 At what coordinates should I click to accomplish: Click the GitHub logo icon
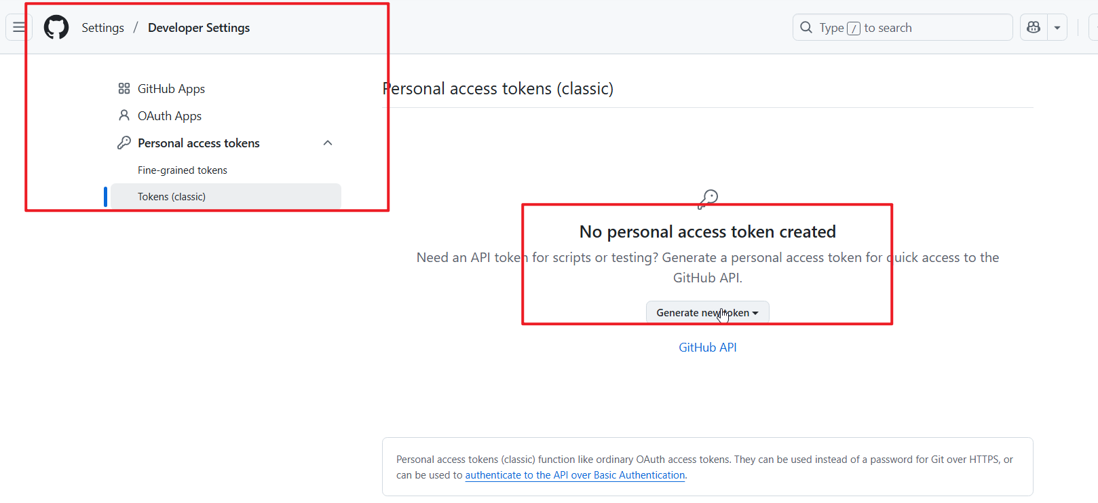56,28
